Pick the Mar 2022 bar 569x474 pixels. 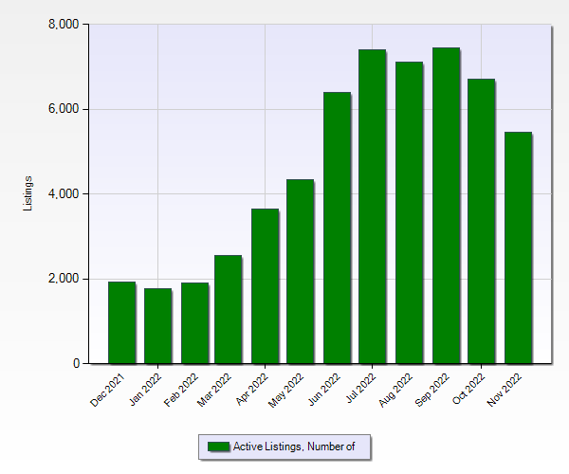point(229,309)
